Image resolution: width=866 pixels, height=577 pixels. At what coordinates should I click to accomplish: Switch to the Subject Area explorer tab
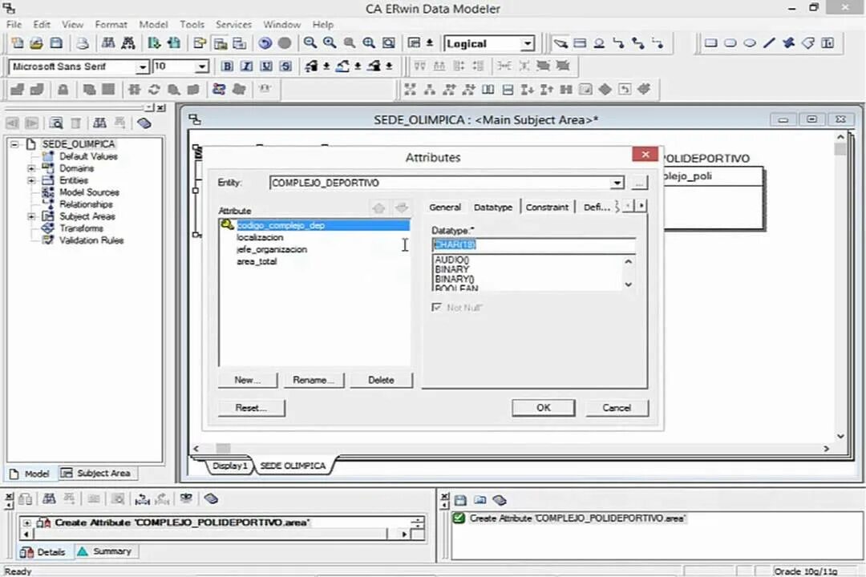[97, 473]
